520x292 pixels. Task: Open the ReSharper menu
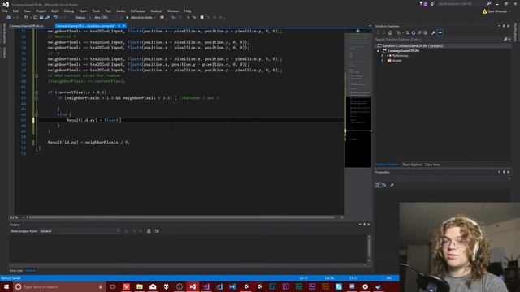138,11
